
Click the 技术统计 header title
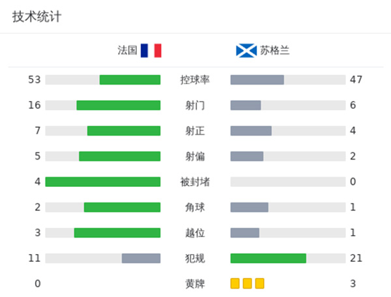click(36, 17)
